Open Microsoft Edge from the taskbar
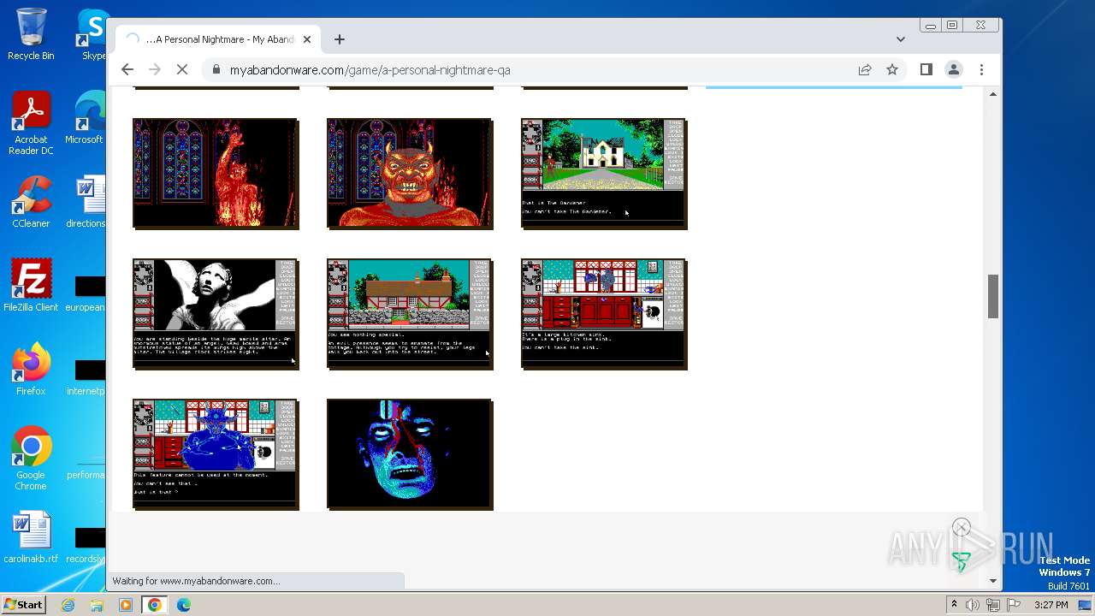The height and width of the screenshot is (616, 1095). [x=184, y=605]
